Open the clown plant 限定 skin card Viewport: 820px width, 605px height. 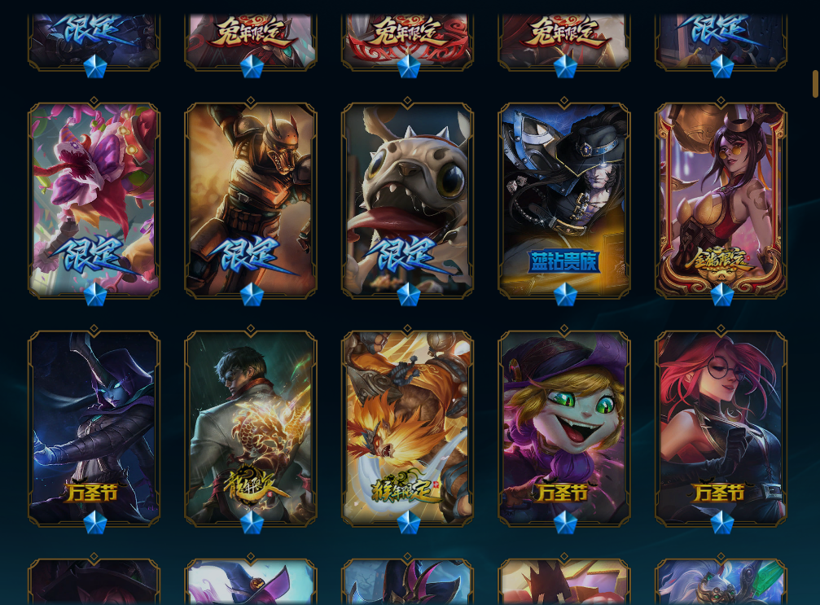(x=94, y=200)
